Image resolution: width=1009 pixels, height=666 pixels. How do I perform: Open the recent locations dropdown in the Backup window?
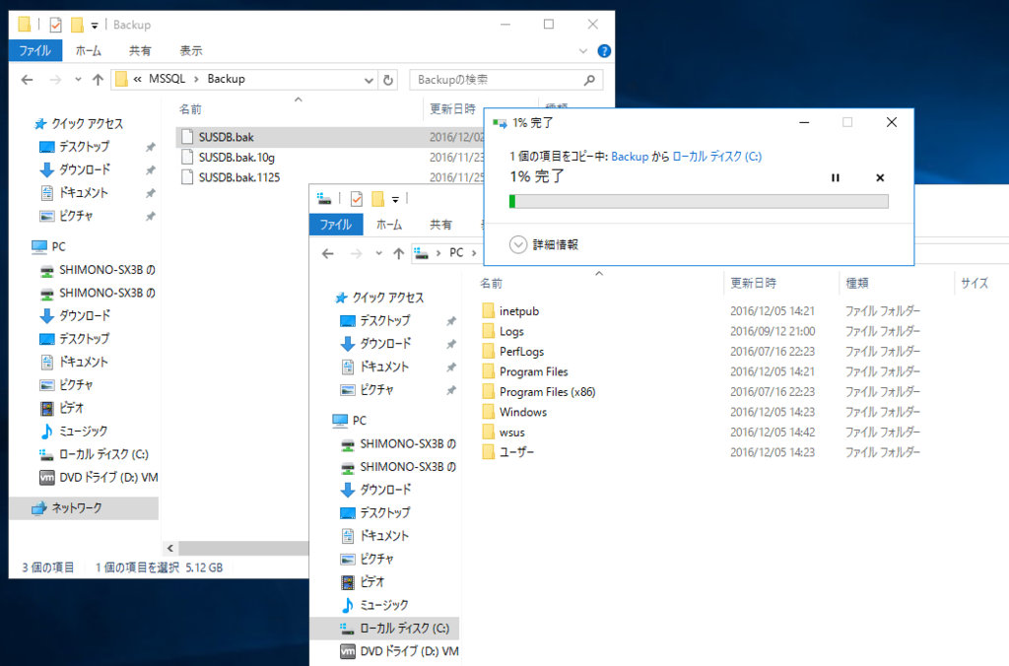[x=78, y=80]
